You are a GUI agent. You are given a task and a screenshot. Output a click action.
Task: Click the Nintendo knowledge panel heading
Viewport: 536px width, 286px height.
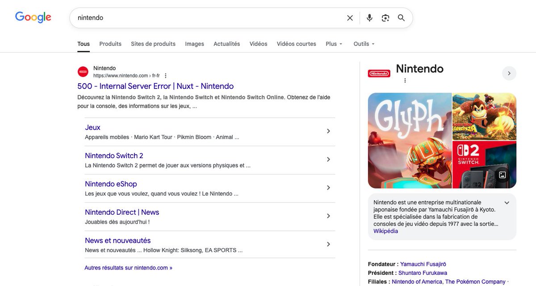tap(420, 69)
